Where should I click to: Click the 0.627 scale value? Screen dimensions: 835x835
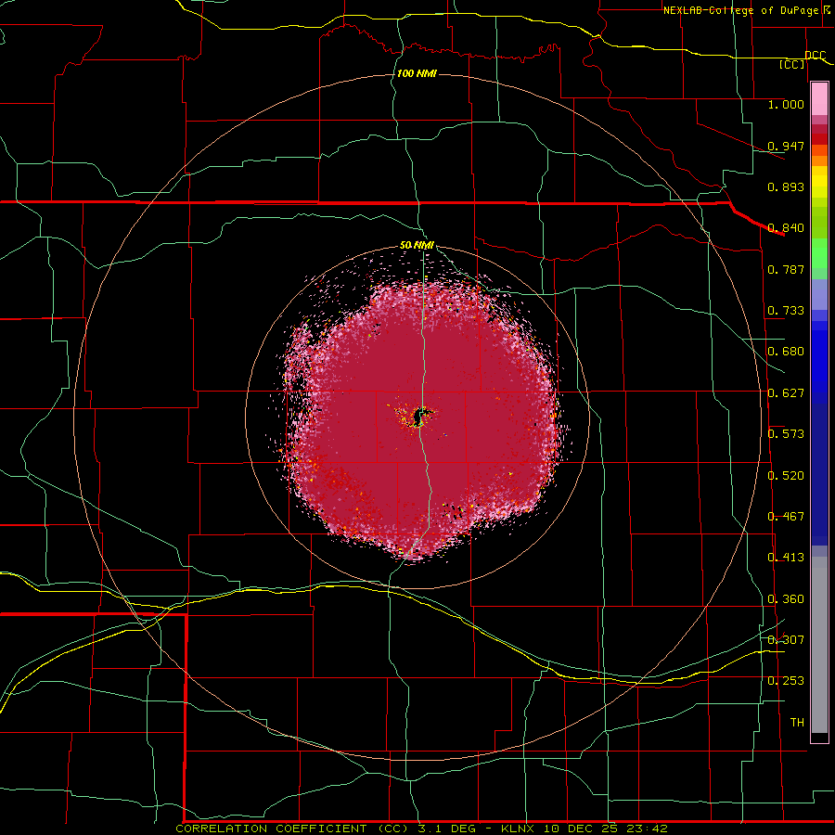coord(786,393)
